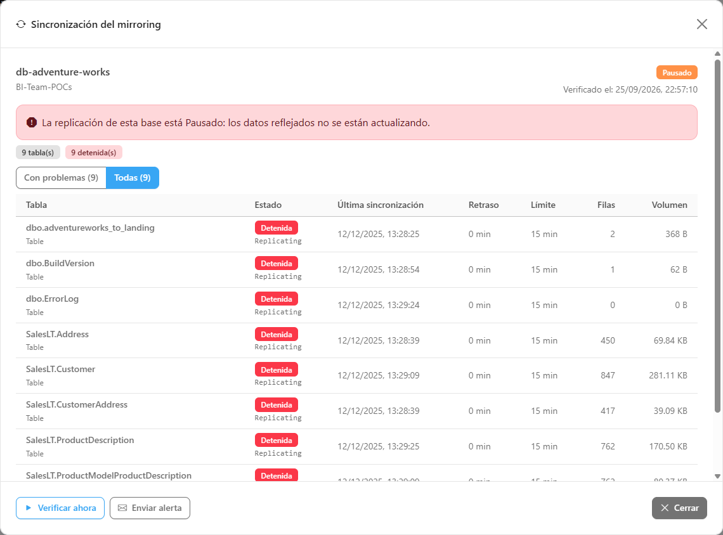The image size is (723, 535).
Task: Select the dbo.adventureworks_to_landing table name
Action: [x=90, y=228]
